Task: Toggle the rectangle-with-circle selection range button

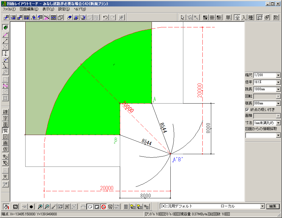Action: click(x=260, y=17)
